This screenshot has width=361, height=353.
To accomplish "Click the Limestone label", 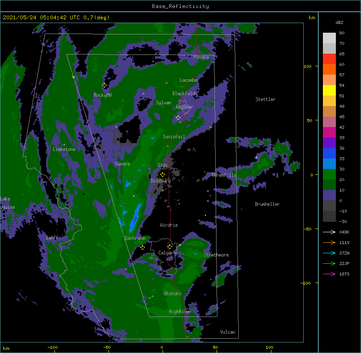I will click(x=64, y=149).
